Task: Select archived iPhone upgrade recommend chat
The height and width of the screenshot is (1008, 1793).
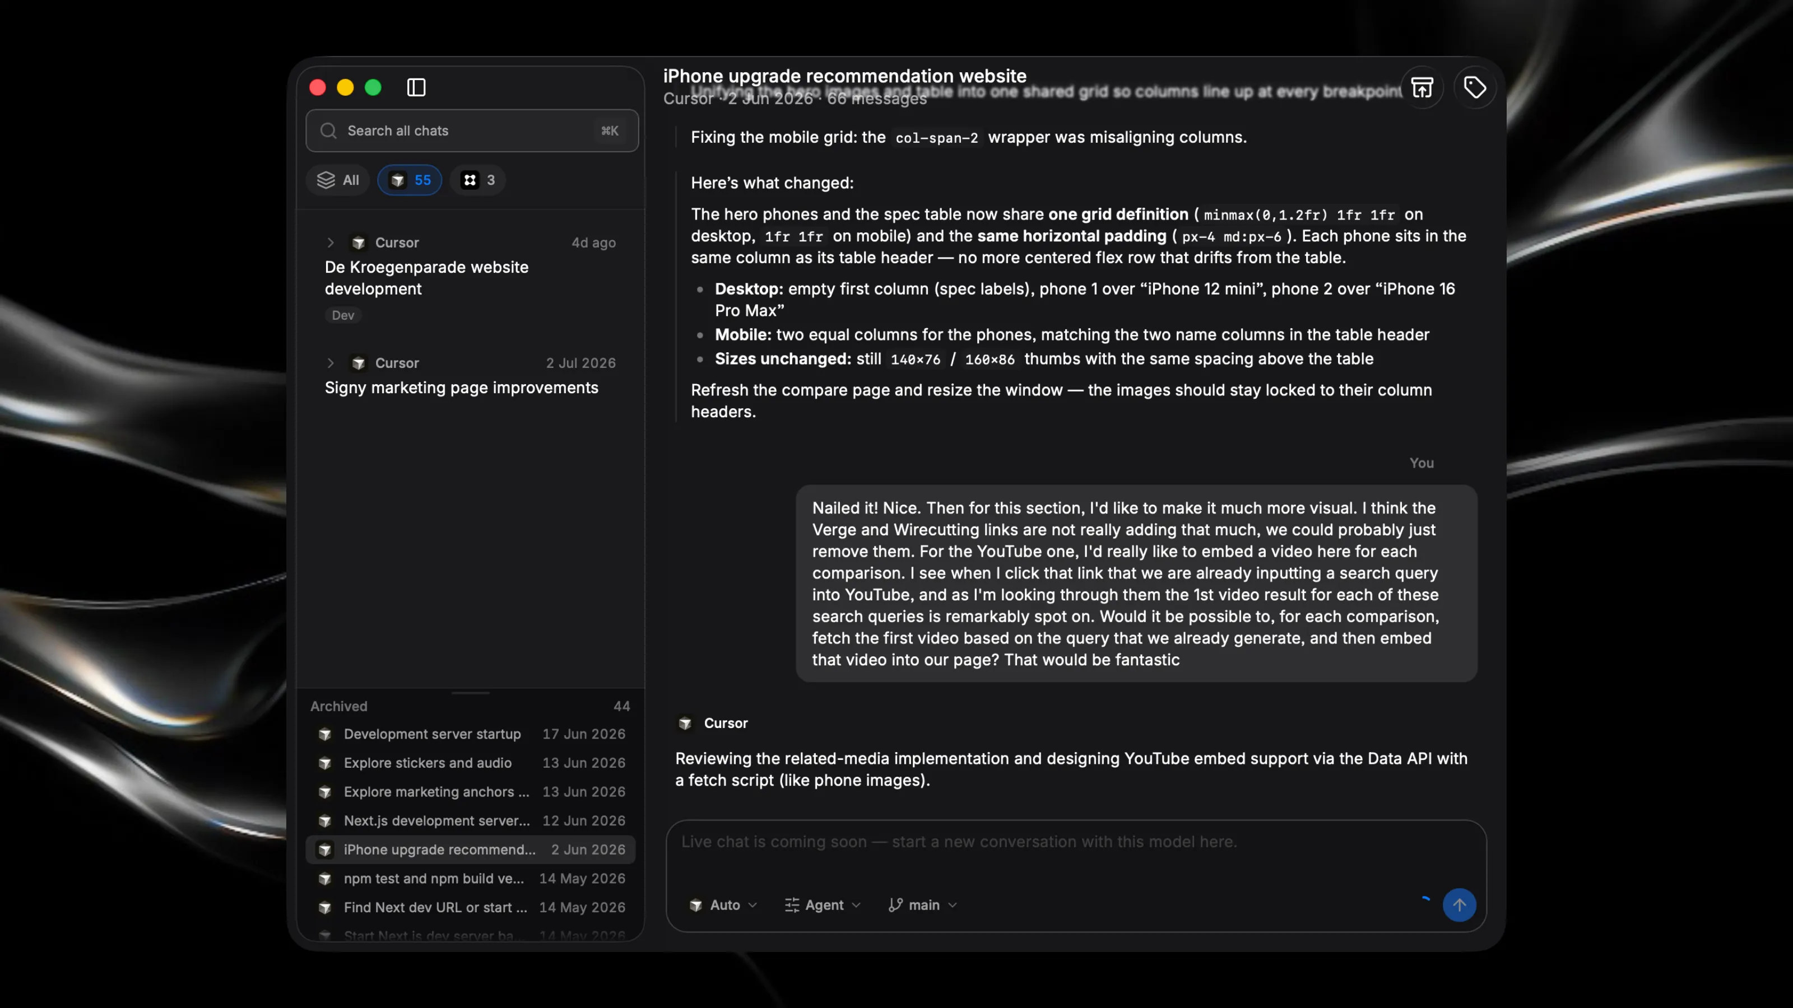Action: click(x=471, y=850)
